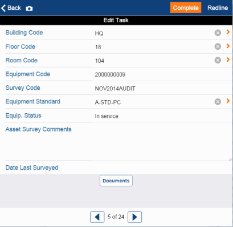
Task: Expand the Building Code selection list
Action: [x=228, y=32]
